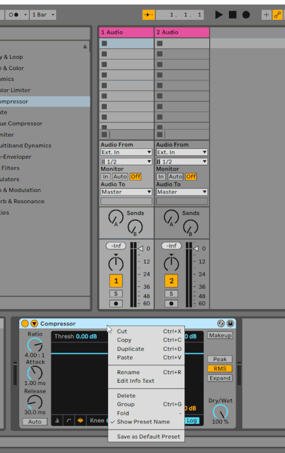
Task: Toggle the Follow arrow button
Action: coord(149,15)
